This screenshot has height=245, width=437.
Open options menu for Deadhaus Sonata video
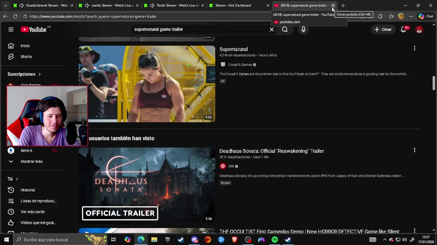414,150
